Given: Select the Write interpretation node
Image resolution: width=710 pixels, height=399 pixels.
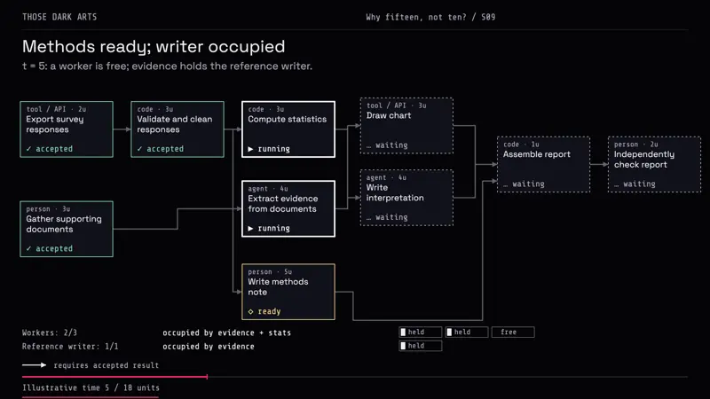Looking at the screenshot, I should click(x=406, y=198).
